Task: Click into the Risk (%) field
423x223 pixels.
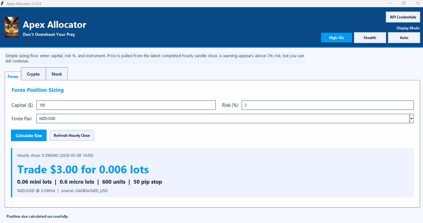Action: click(x=328, y=105)
